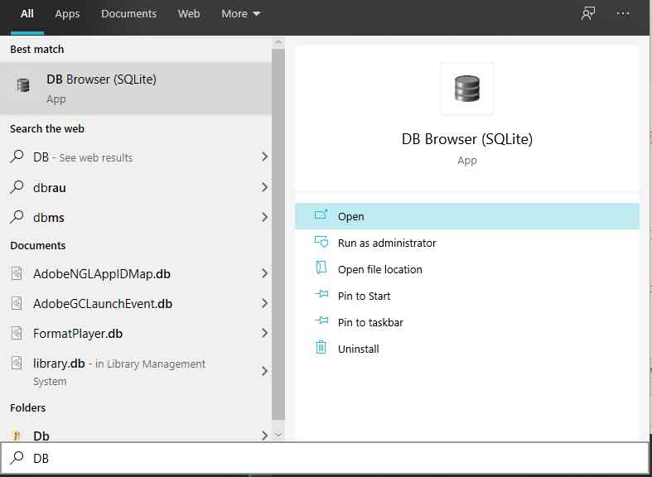Expand the 'DB - See web results' chevron
The width and height of the screenshot is (652, 477).
tap(264, 157)
